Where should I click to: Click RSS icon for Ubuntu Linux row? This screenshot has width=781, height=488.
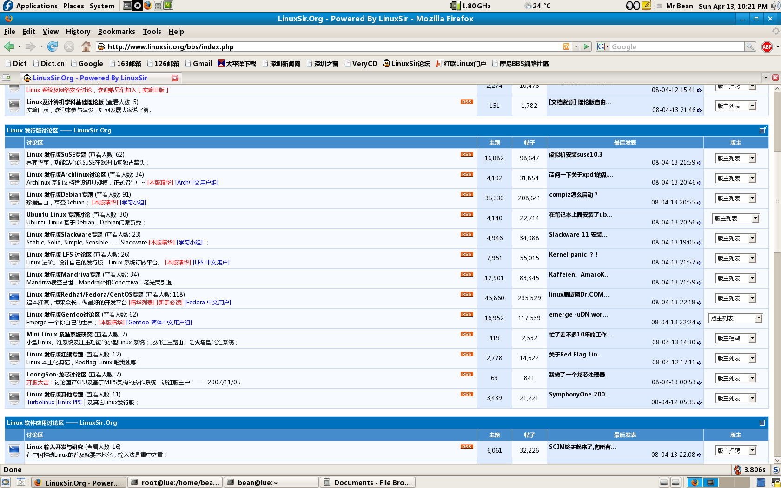467,214
